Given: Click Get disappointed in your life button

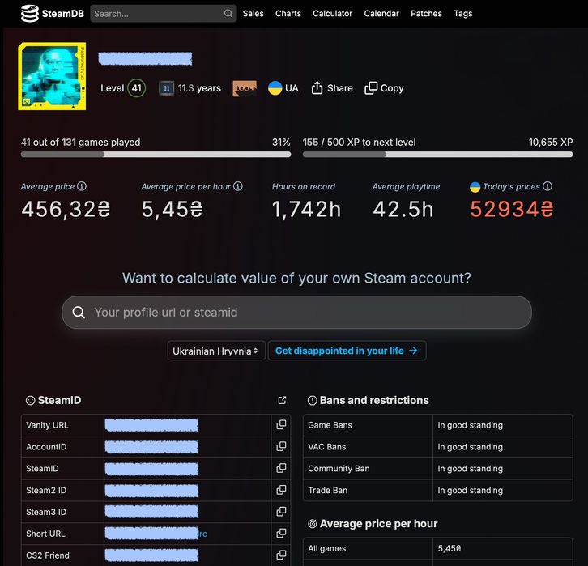Looking at the screenshot, I should click(347, 351).
